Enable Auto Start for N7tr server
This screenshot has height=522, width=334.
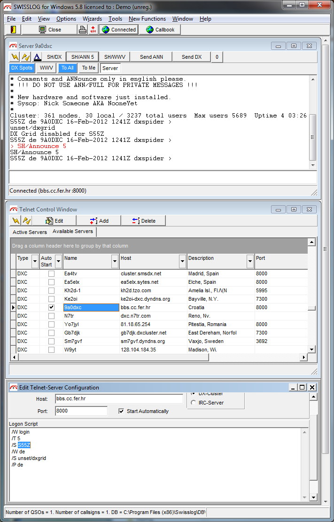(52, 316)
